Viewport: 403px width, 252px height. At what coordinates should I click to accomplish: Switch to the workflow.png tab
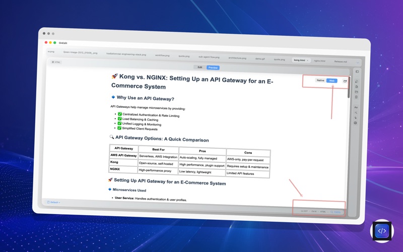[x=162, y=55]
